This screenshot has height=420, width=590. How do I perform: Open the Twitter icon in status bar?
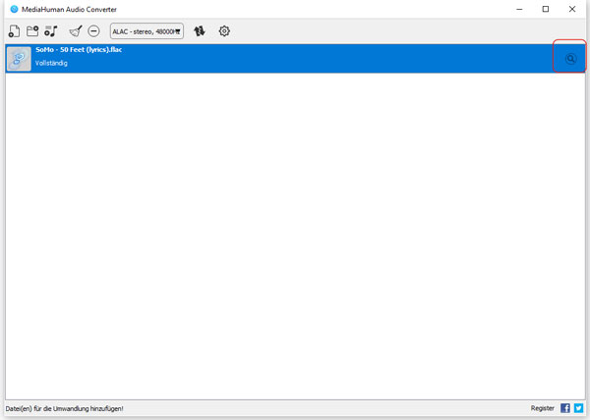578,408
